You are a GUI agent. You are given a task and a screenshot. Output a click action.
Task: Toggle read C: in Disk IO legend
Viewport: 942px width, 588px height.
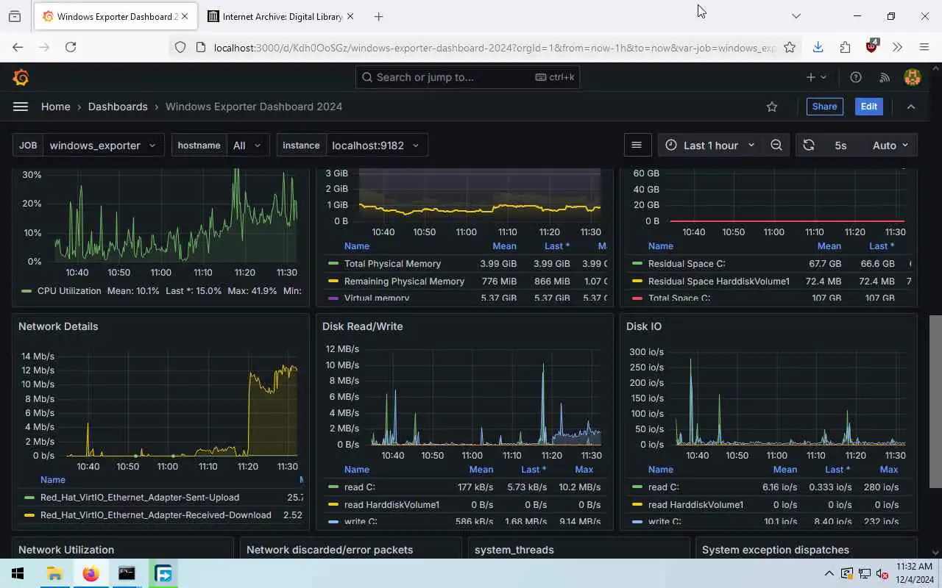tap(663, 487)
